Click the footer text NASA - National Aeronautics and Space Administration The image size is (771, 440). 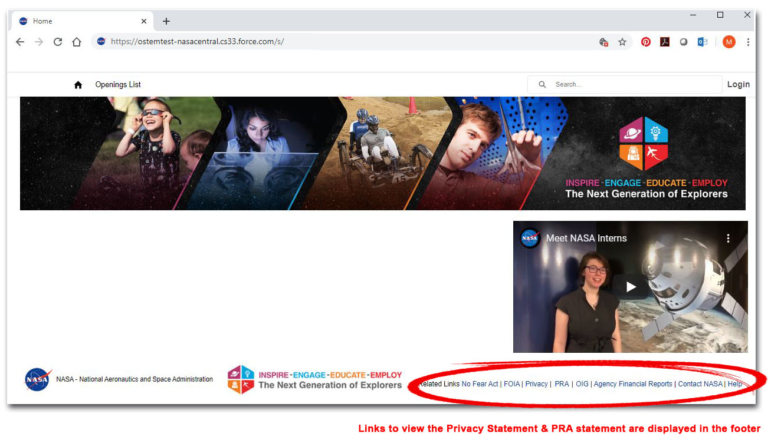[134, 379]
